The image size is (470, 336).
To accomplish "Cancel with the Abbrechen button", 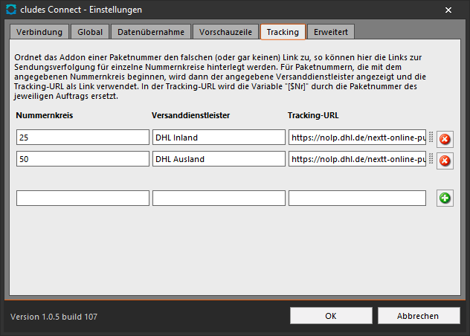I will coord(419,316).
